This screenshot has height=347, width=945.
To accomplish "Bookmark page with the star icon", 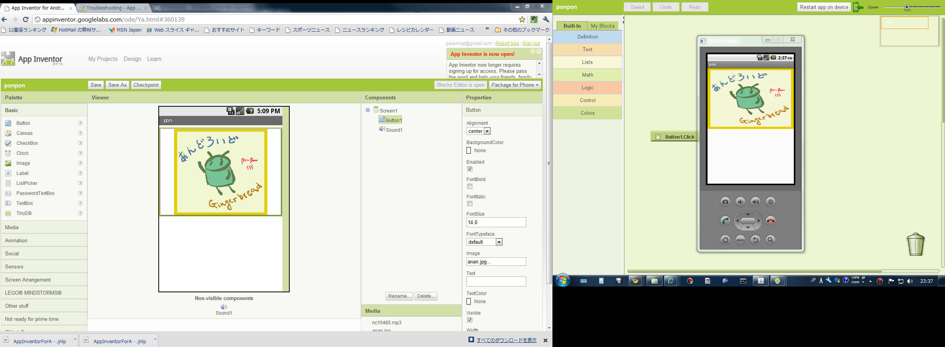I will (x=522, y=19).
